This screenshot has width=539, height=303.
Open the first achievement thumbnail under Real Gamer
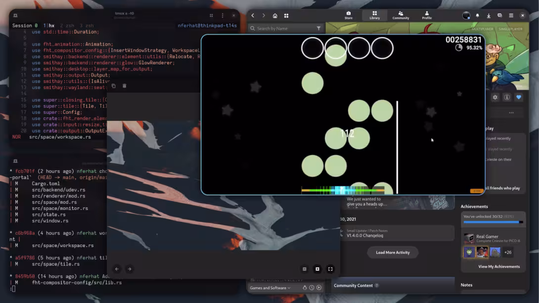click(x=469, y=252)
